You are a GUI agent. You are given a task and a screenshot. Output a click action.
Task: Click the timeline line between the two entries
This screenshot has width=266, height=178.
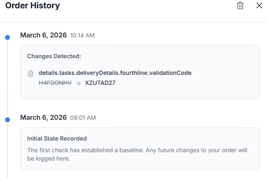pyautogui.click(x=7, y=79)
